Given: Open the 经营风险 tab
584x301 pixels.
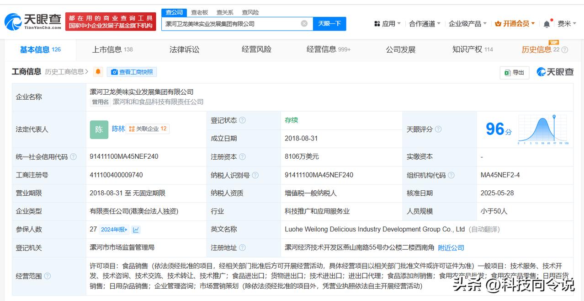Looking at the screenshot, I should tap(256, 49).
